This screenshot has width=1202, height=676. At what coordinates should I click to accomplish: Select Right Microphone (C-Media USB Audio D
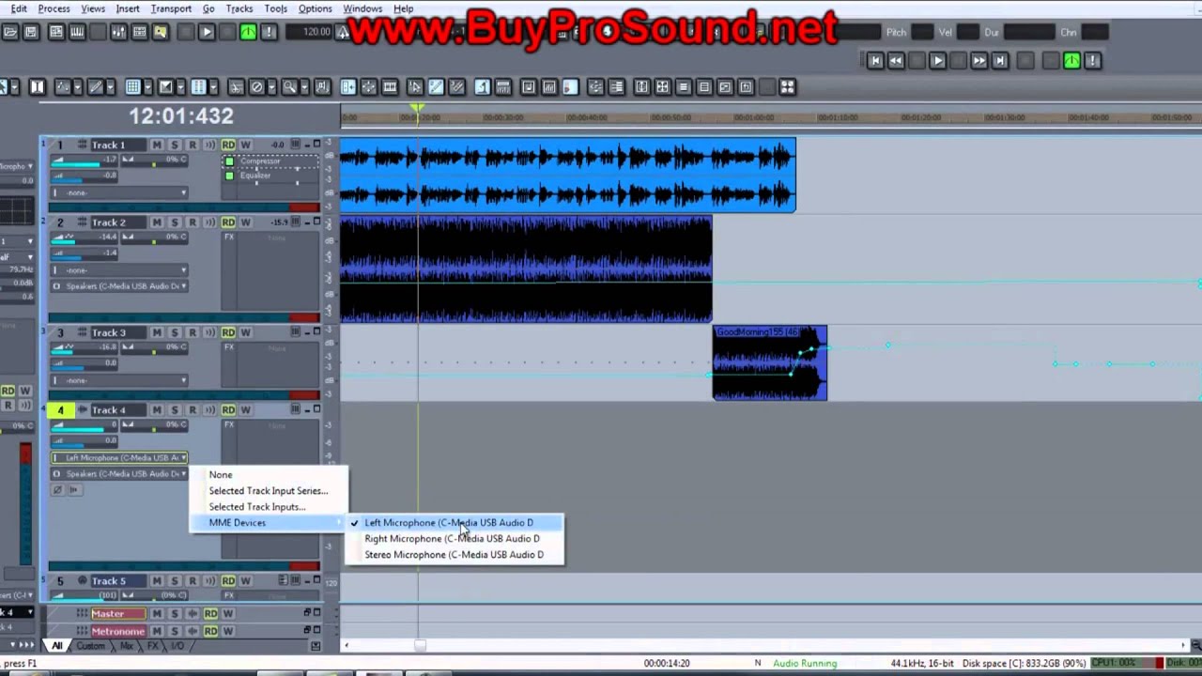pyautogui.click(x=455, y=539)
